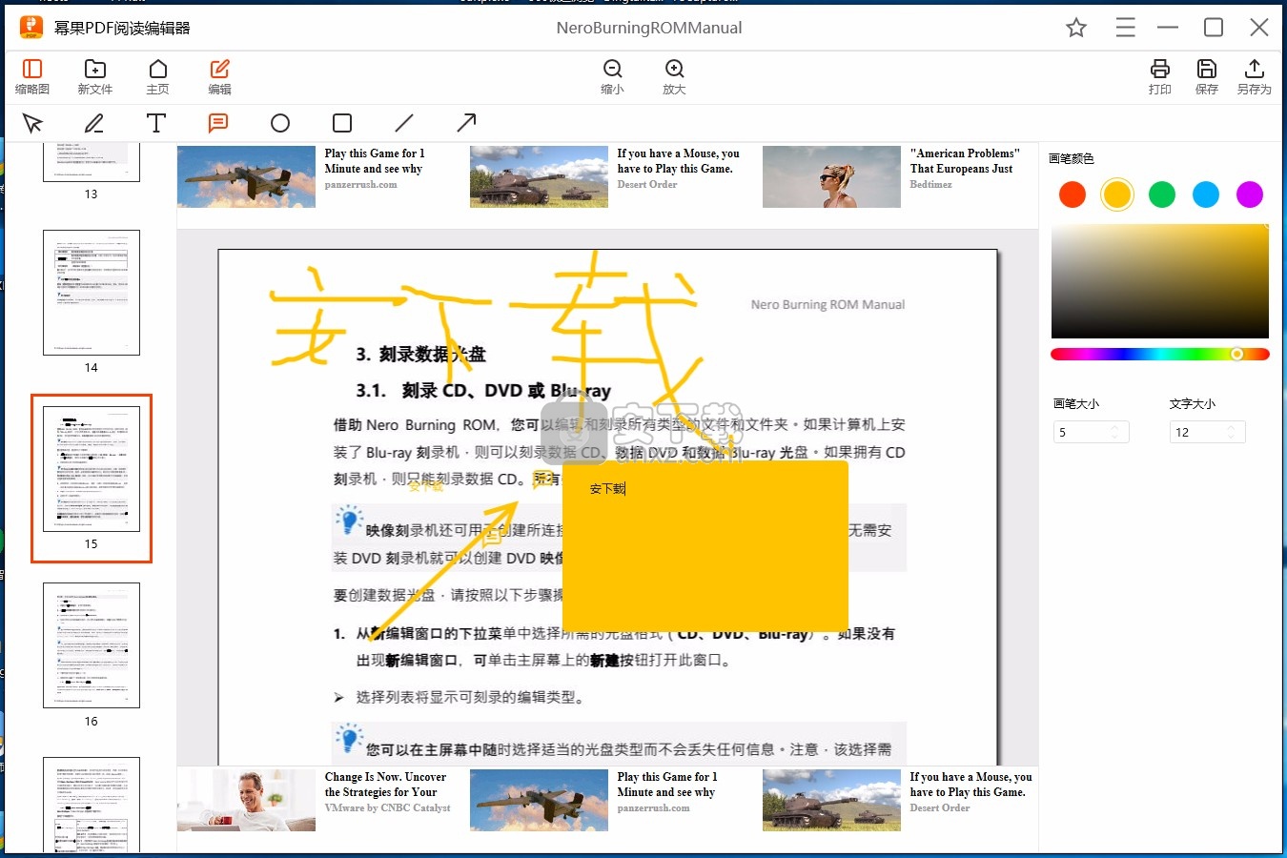Screen dimensions: 1287x858
Task: Go to the home page (主页)
Action: point(158,76)
